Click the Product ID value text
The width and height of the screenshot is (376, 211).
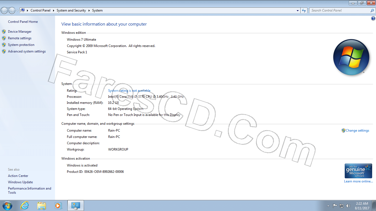pyautogui.click(x=104, y=172)
